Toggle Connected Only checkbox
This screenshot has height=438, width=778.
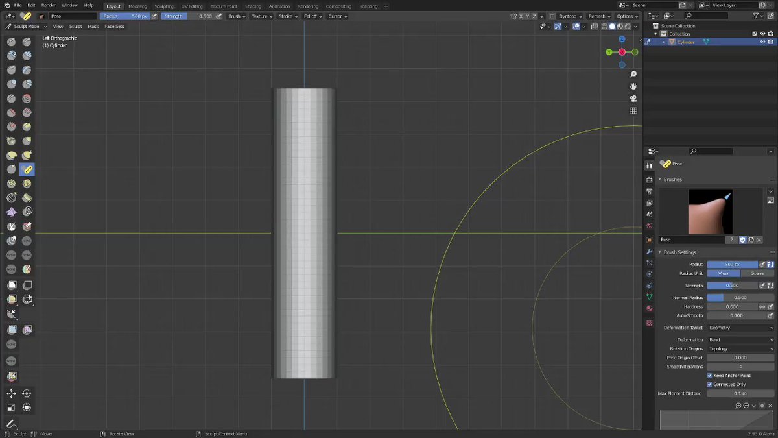coord(709,384)
